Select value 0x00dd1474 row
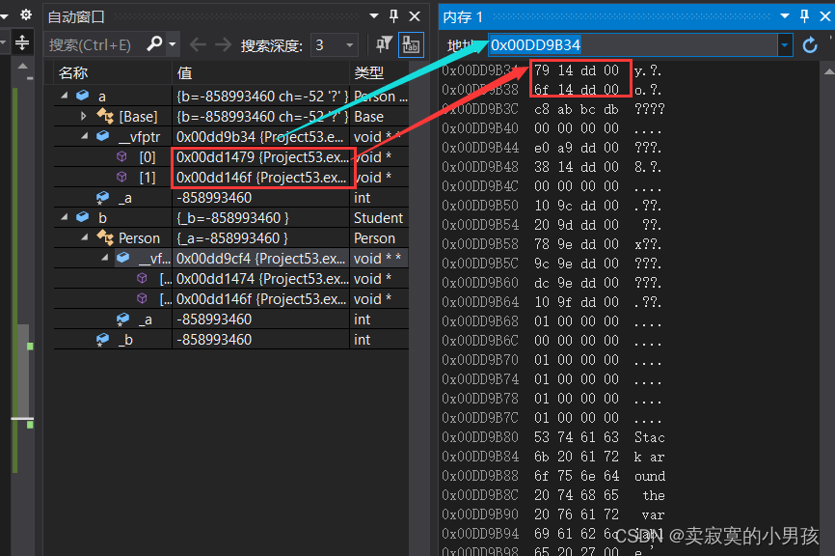 point(261,279)
